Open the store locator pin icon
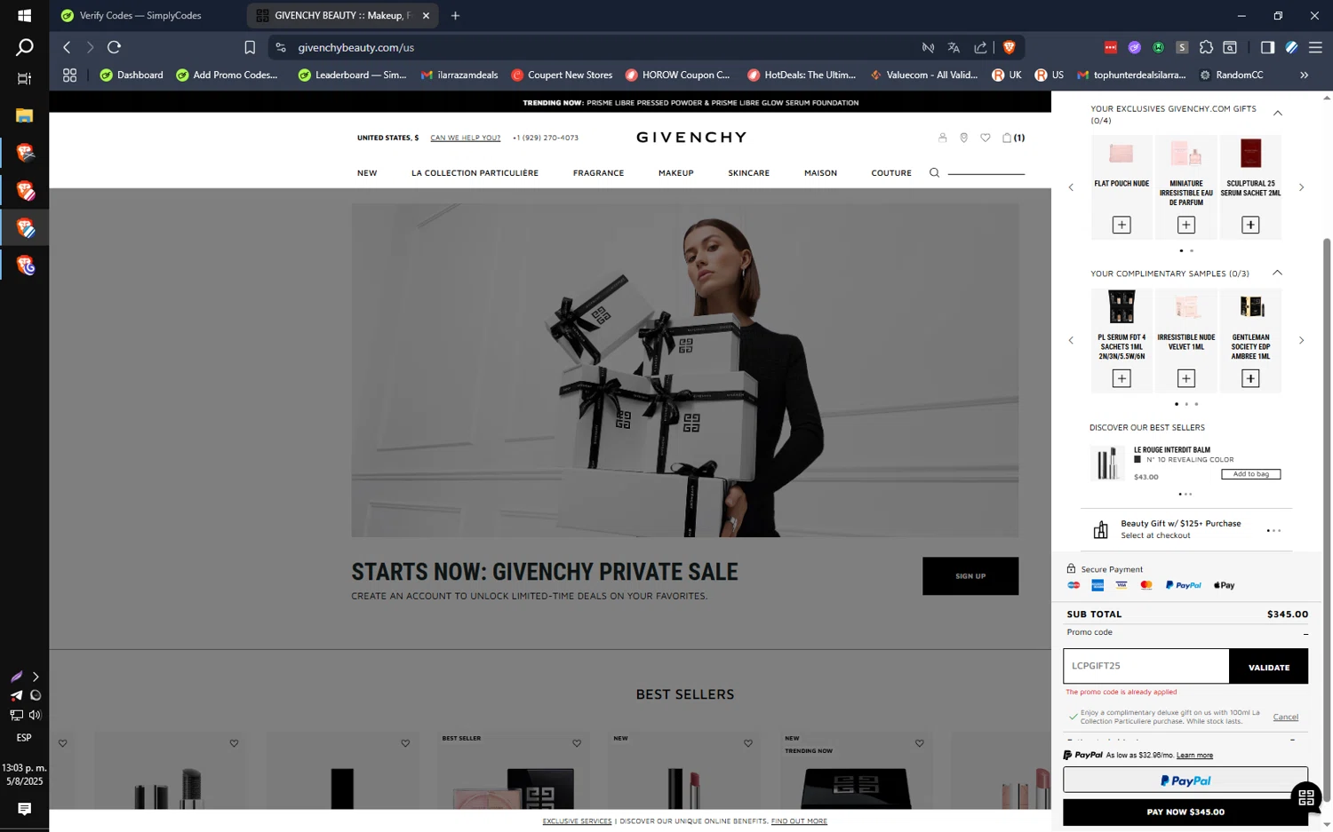 tap(963, 138)
